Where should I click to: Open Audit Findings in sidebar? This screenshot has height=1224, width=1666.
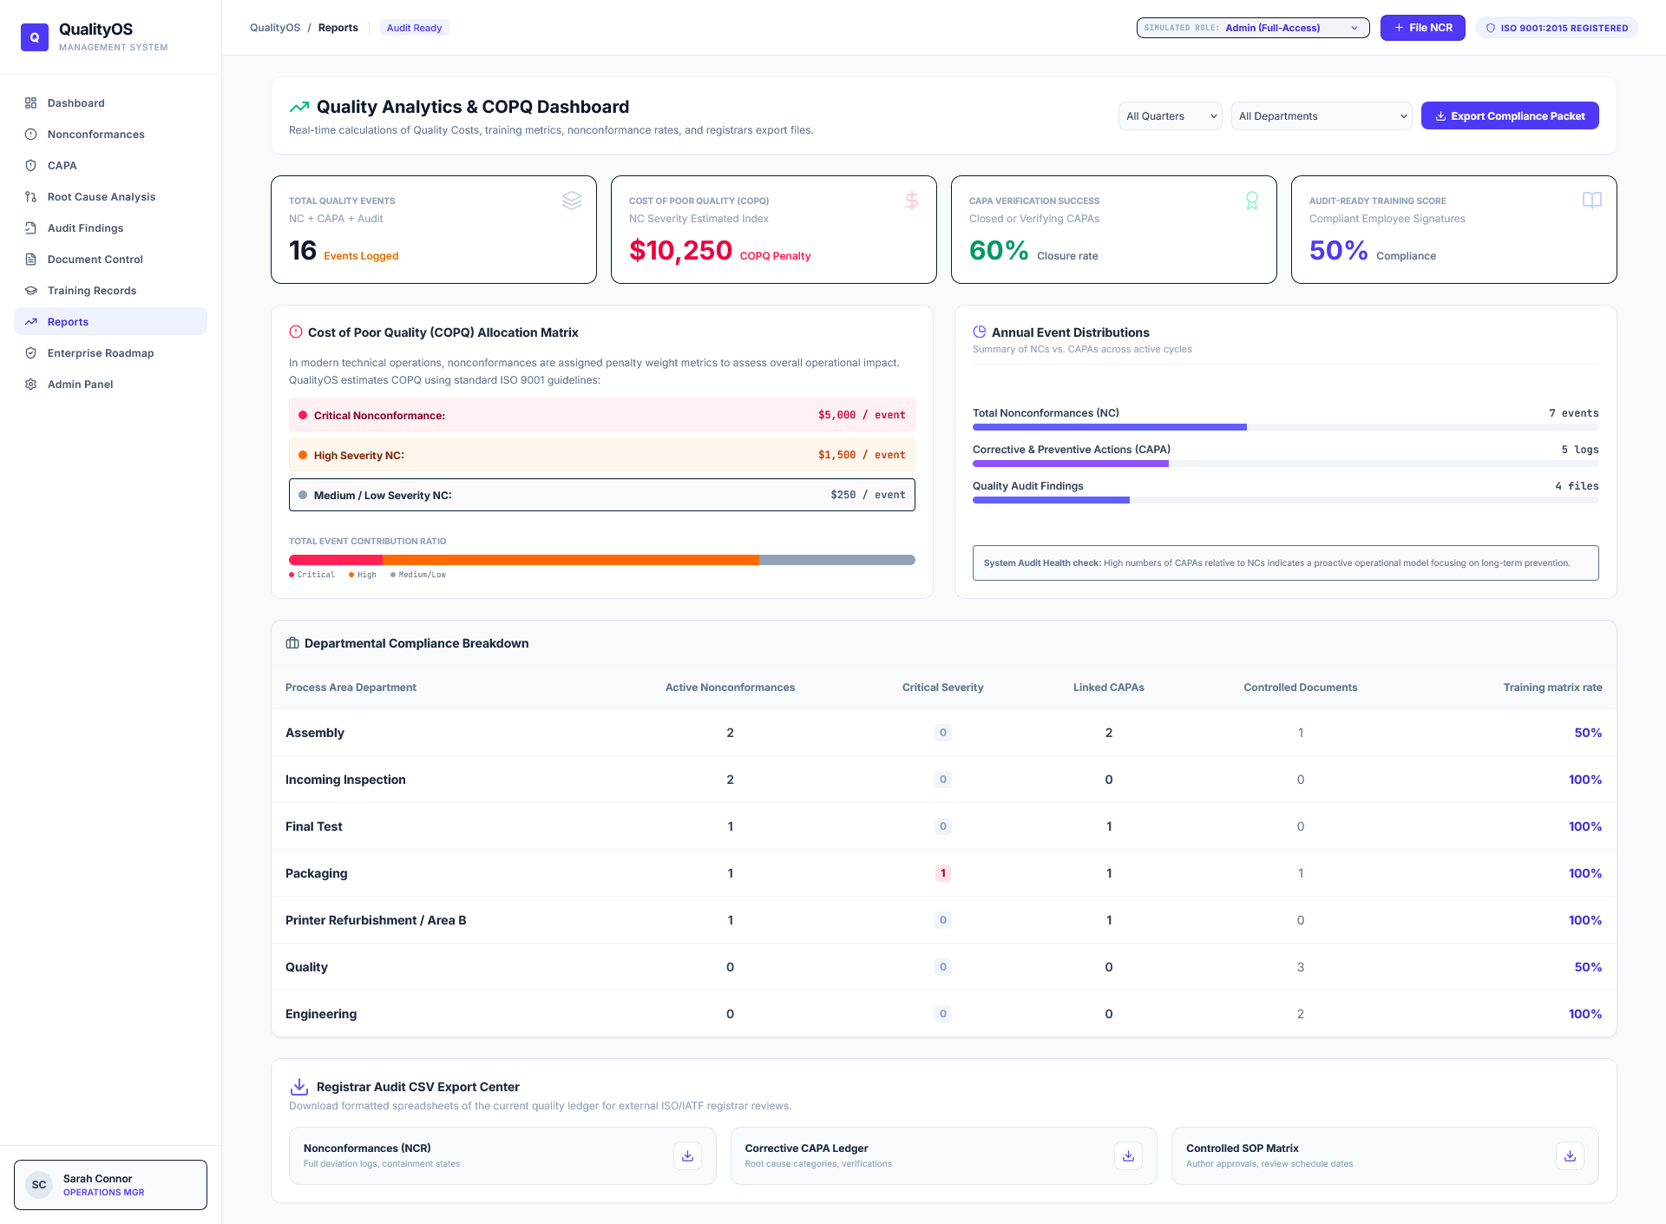click(110, 228)
